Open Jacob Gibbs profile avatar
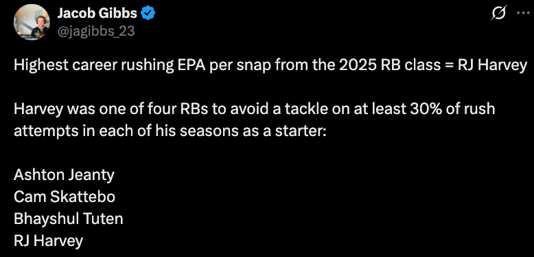The image size is (534, 257). click(32, 23)
